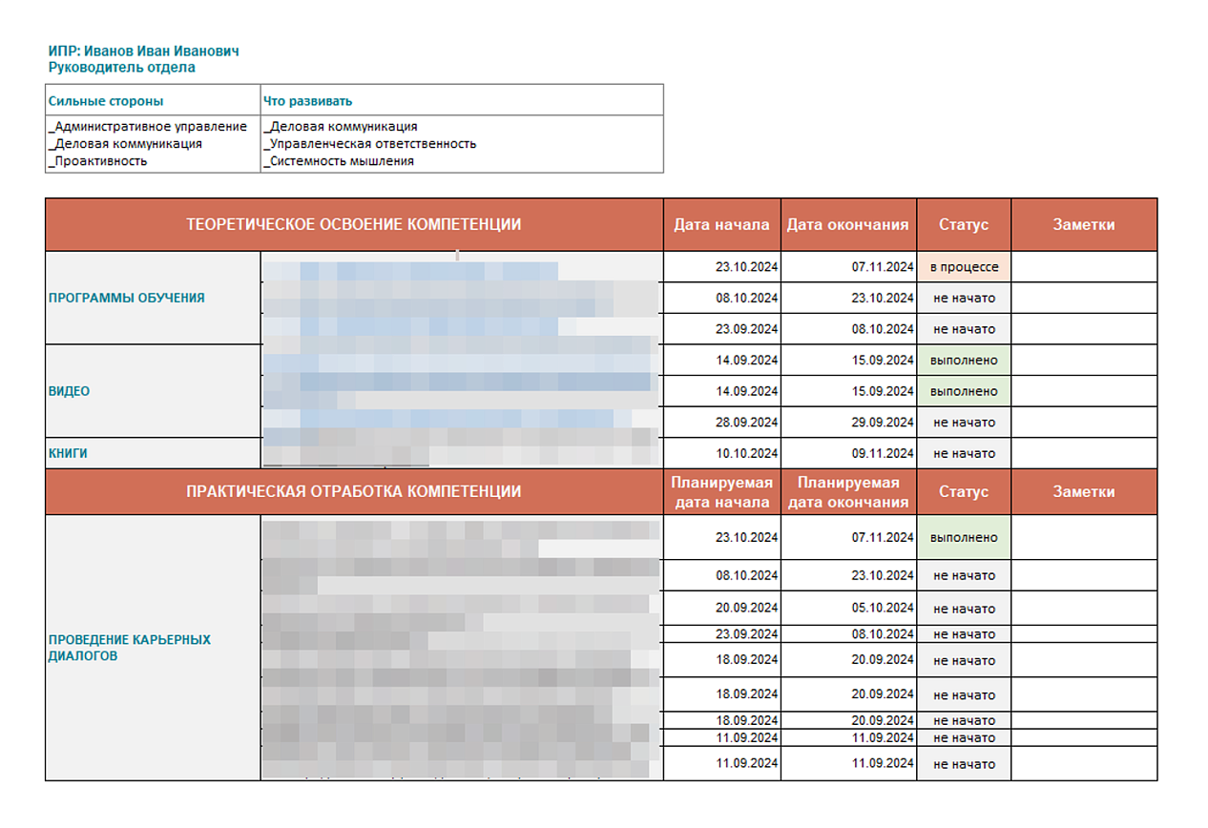
Task: Click the КНИГИ category cell
Action: [x=153, y=453]
